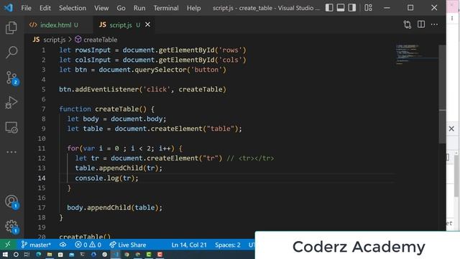Click the VS Code logo icon
This screenshot has width=460, height=259.
[8, 8]
